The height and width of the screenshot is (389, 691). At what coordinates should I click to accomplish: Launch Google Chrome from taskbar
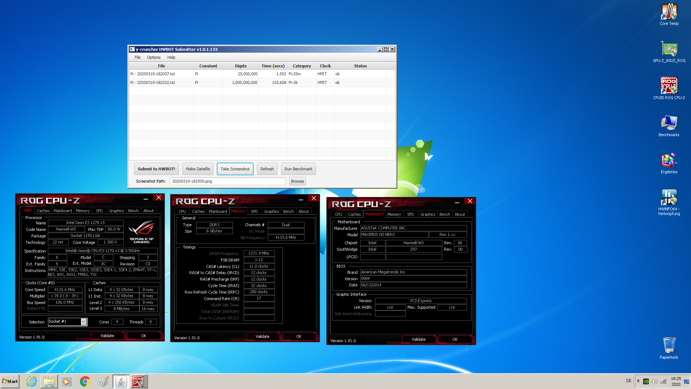pos(85,381)
